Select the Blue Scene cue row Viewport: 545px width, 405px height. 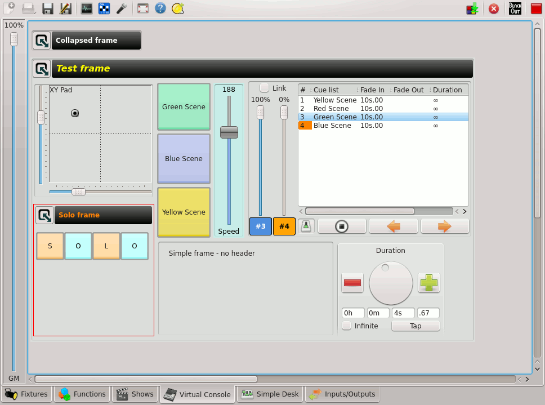click(383, 126)
